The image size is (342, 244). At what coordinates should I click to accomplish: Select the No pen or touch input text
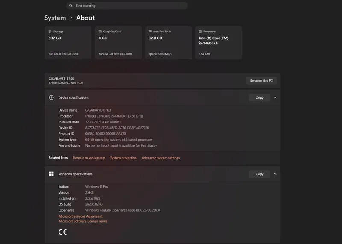121,145
